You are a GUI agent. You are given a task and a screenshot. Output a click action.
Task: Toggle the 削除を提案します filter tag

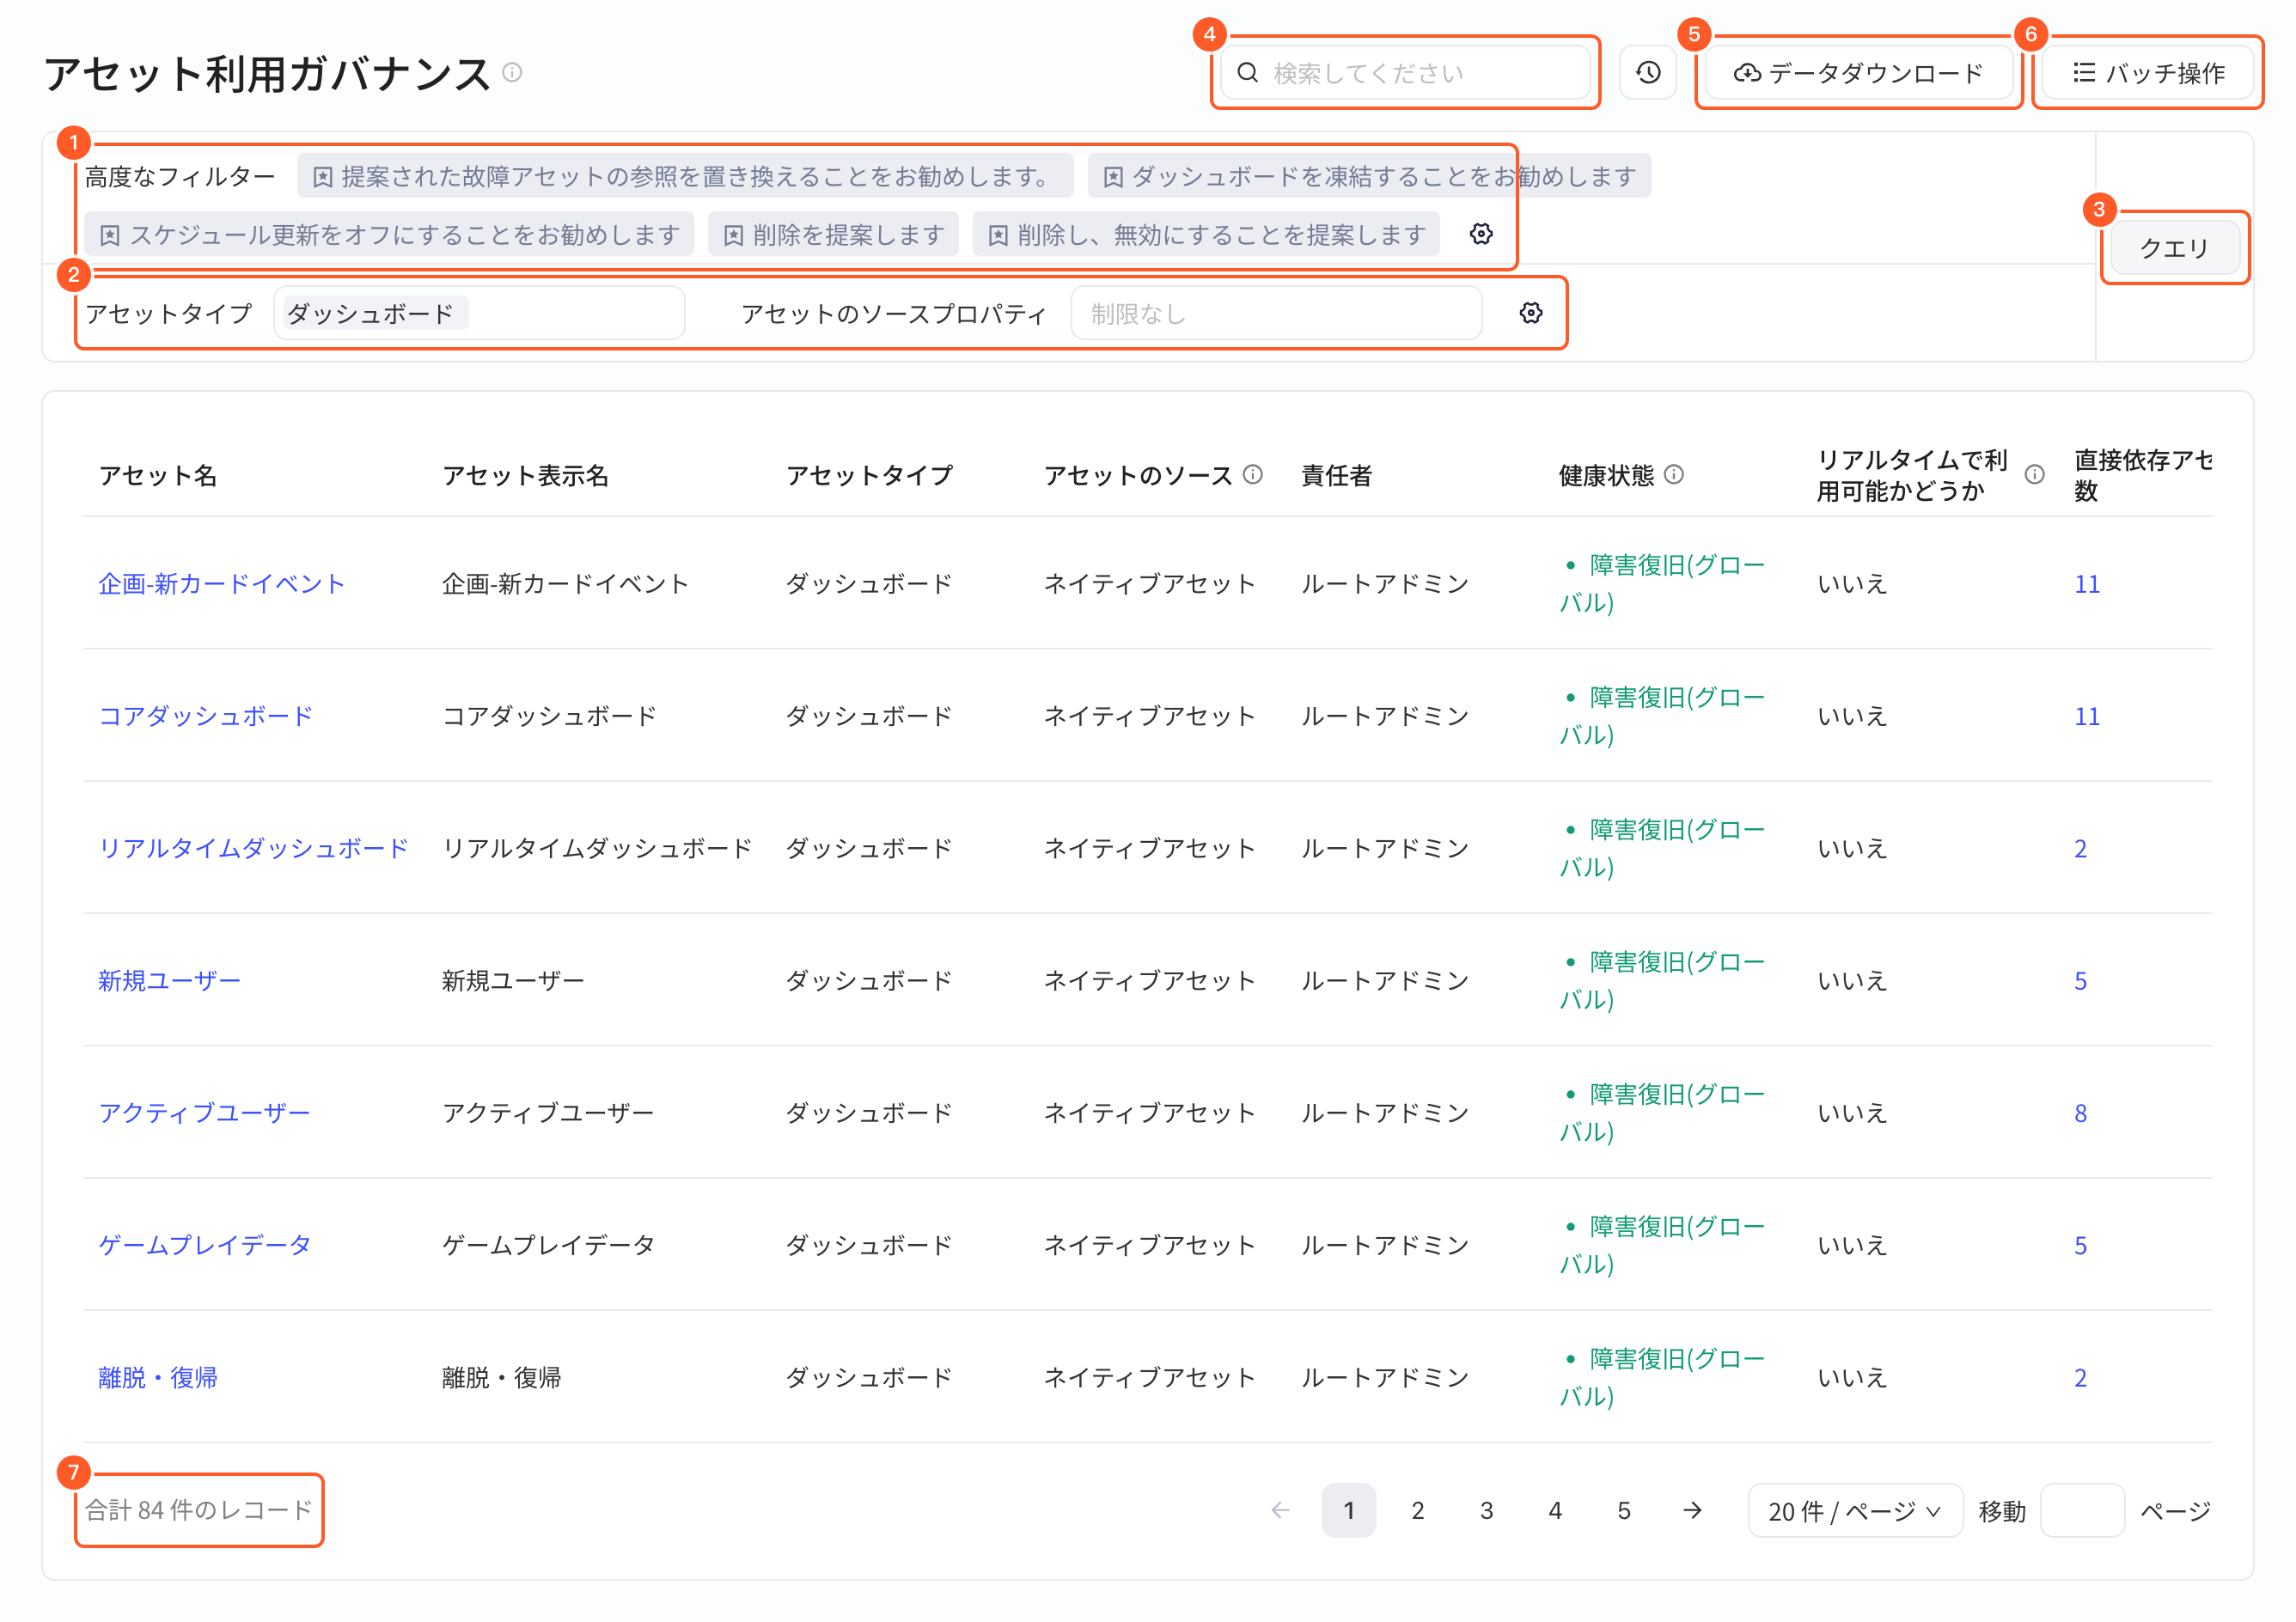(833, 235)
